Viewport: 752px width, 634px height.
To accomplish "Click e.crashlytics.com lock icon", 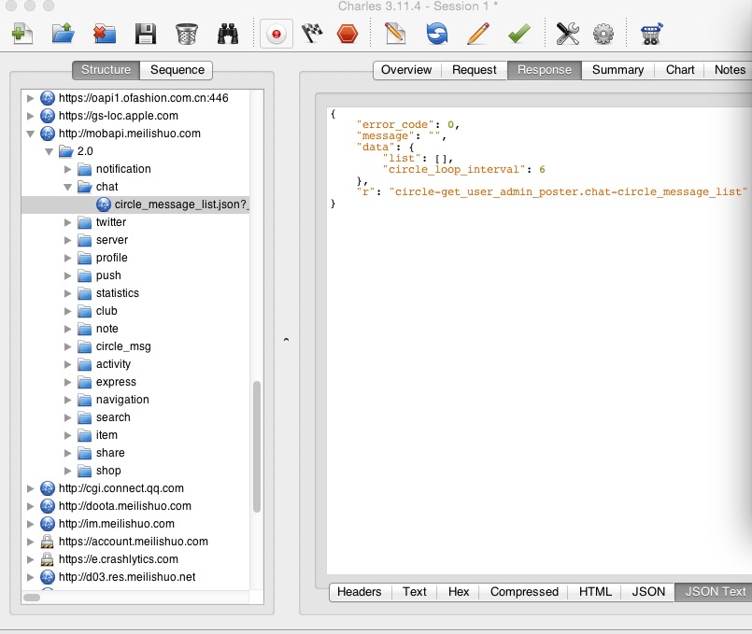I will coord(47,559).
